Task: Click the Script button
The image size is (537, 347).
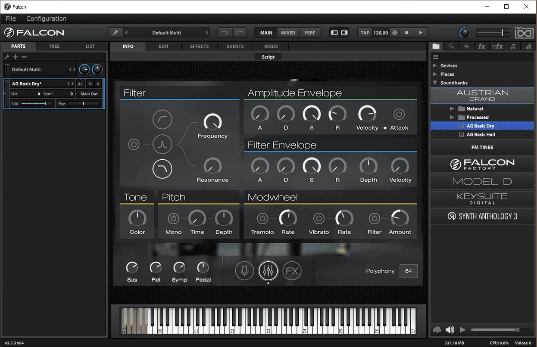Action: coord(268,57)
